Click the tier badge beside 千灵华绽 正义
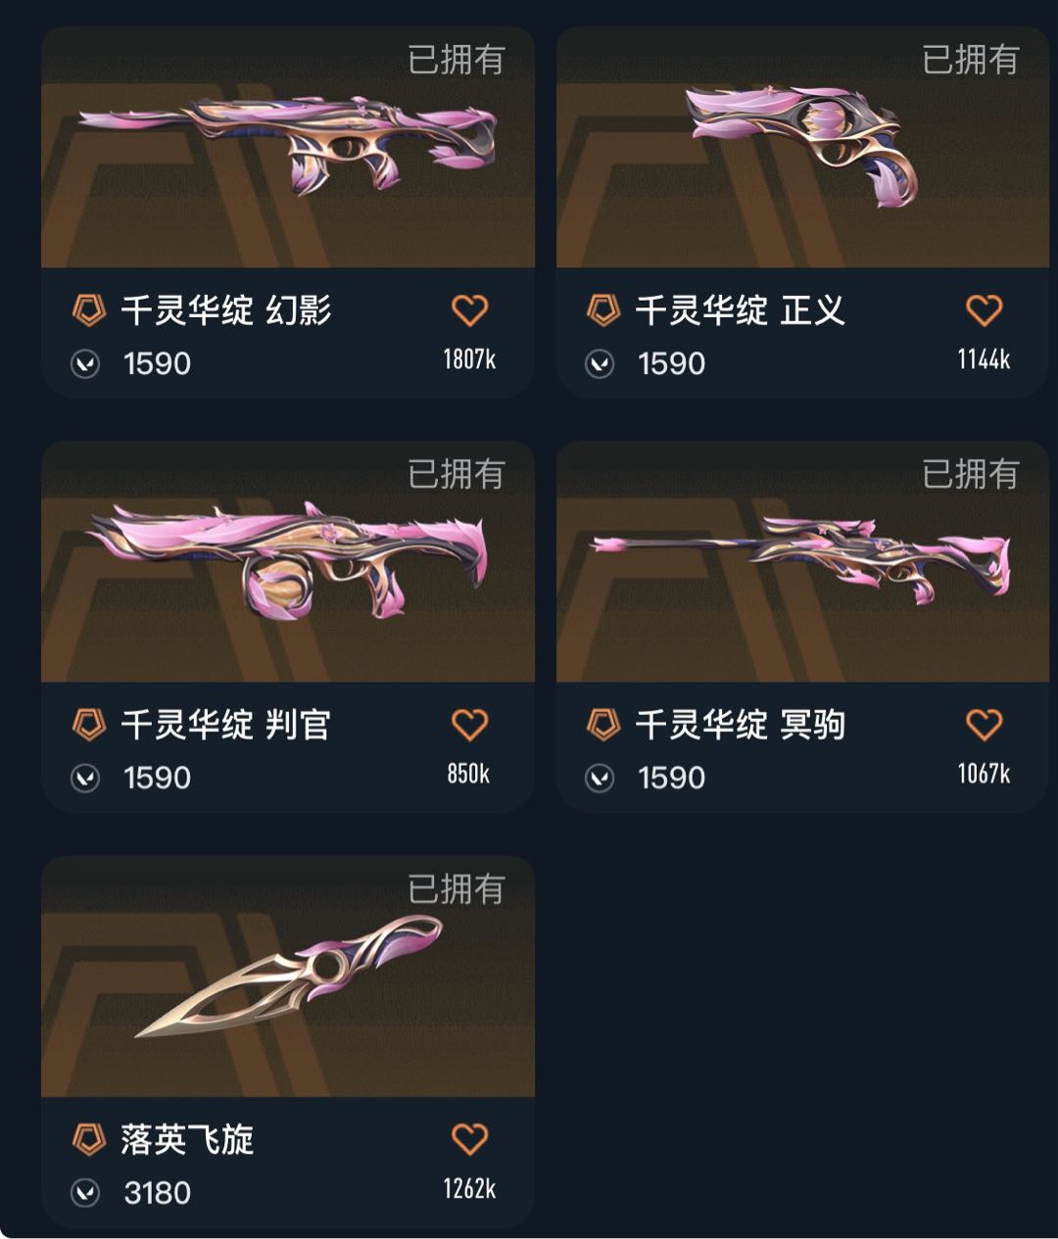 coord(603,311)
